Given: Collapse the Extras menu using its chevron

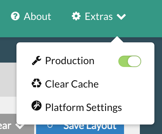Looking at the screenshot, I should pos(121,17).
